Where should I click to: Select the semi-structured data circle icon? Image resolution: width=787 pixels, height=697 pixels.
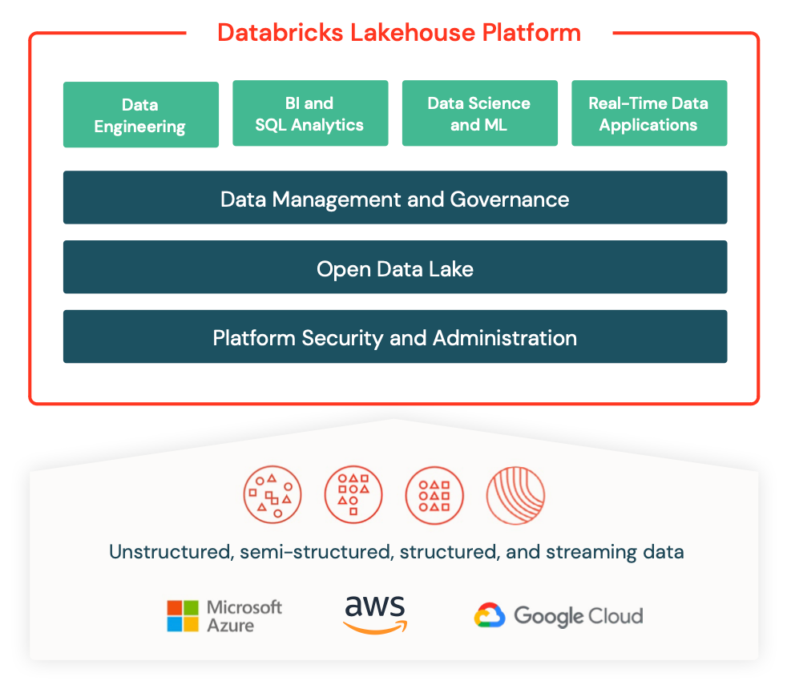(x=353, y=495)
